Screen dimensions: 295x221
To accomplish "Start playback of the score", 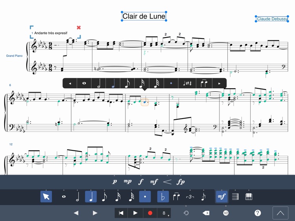I will point(135,213).
